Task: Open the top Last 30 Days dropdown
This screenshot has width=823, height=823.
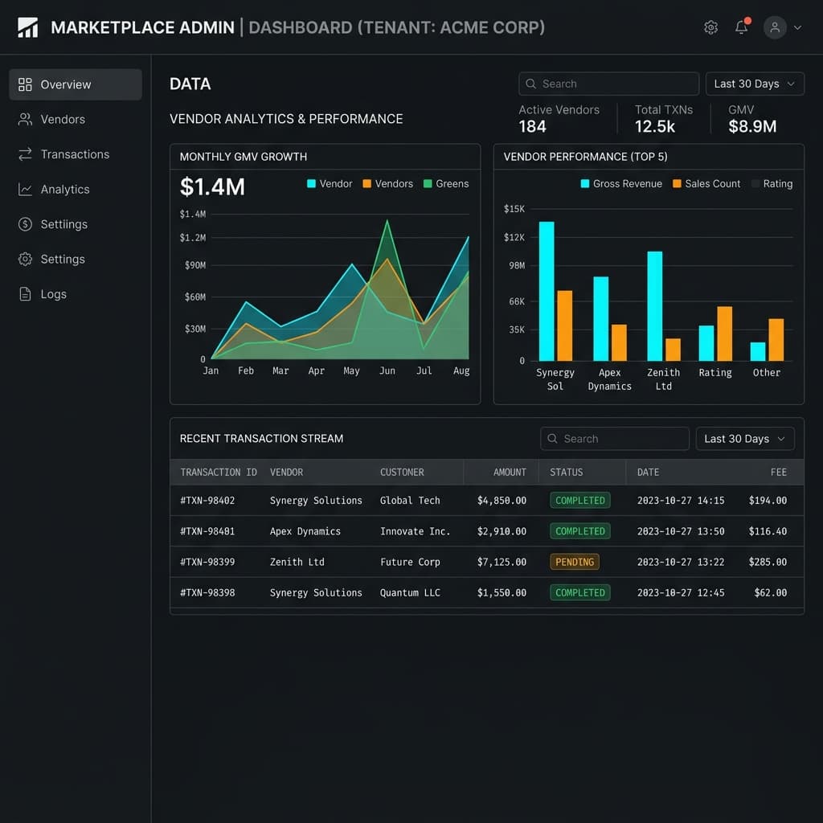Action: (x=755, y=84)
